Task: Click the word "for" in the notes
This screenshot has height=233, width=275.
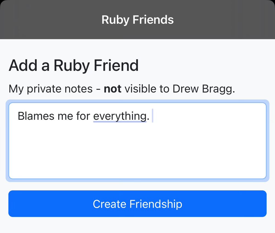Action: [x=83, y=116]
